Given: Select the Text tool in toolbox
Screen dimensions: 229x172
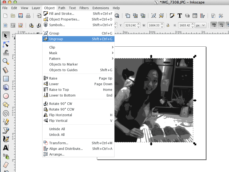Looking at the screenshot, I should (6, 148).
